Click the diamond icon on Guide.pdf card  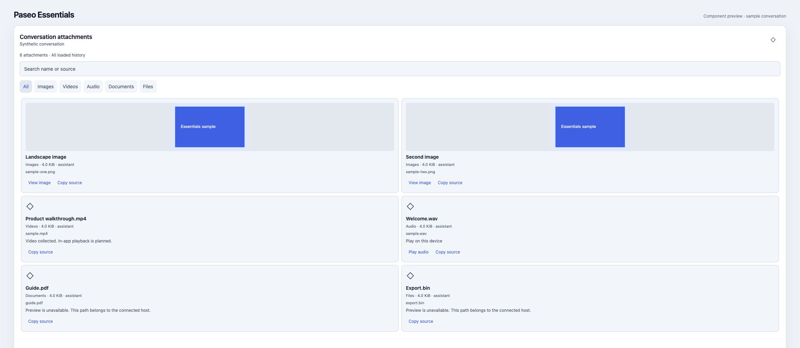[x=30, y=276]
